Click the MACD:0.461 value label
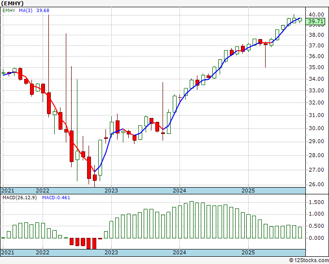Image resolution: width=329 pixels, height=264 pixels. point(56,198)
